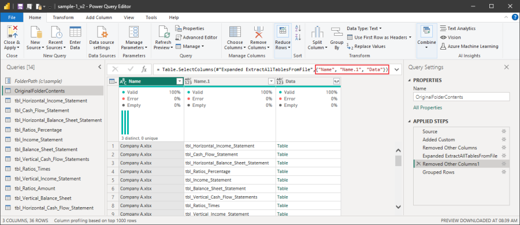Open the Name.1 column filter dropdown
The image size is (520, 225).
(x=272, y=81)
